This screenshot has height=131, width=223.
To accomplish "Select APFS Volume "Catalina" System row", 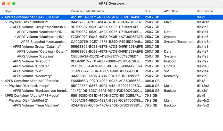I will (111, 56).
